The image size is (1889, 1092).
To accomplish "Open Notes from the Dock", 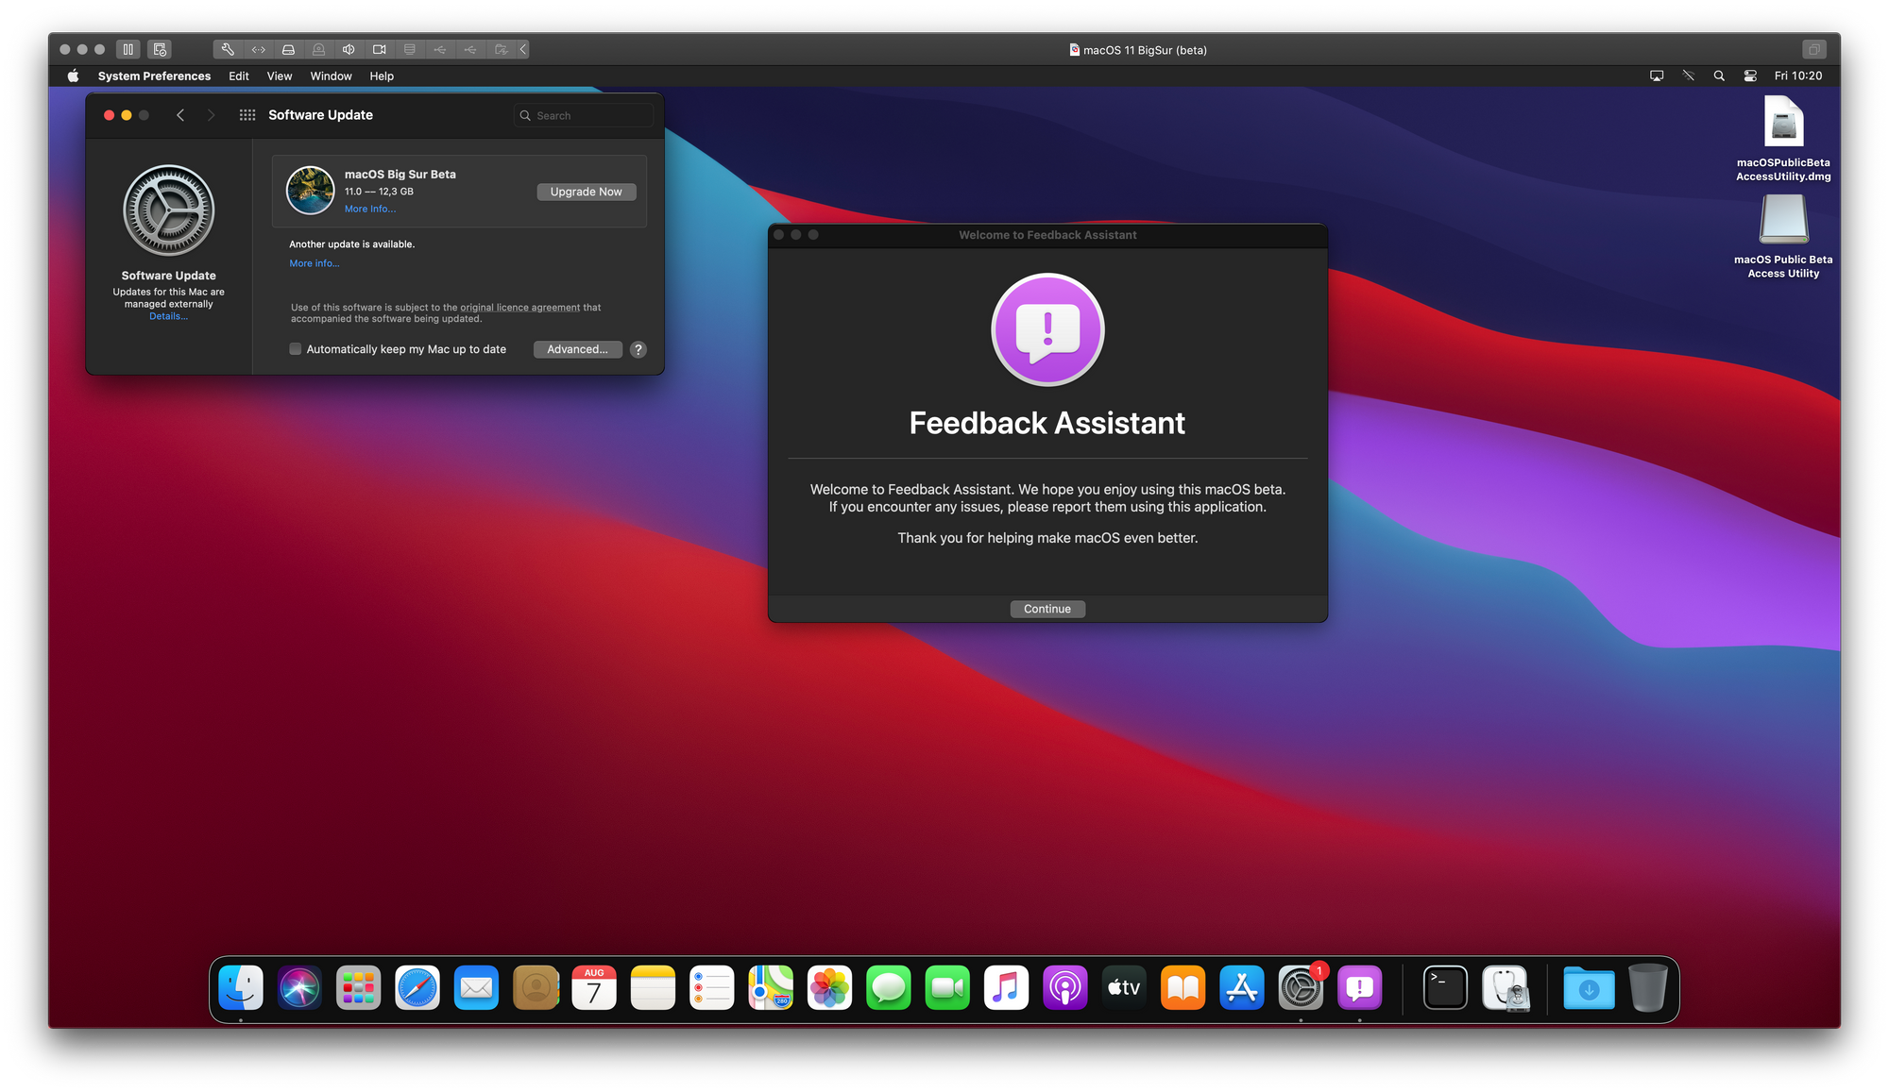I will pos(653,988).
